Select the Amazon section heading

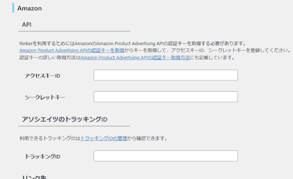[x=30, y=8]
